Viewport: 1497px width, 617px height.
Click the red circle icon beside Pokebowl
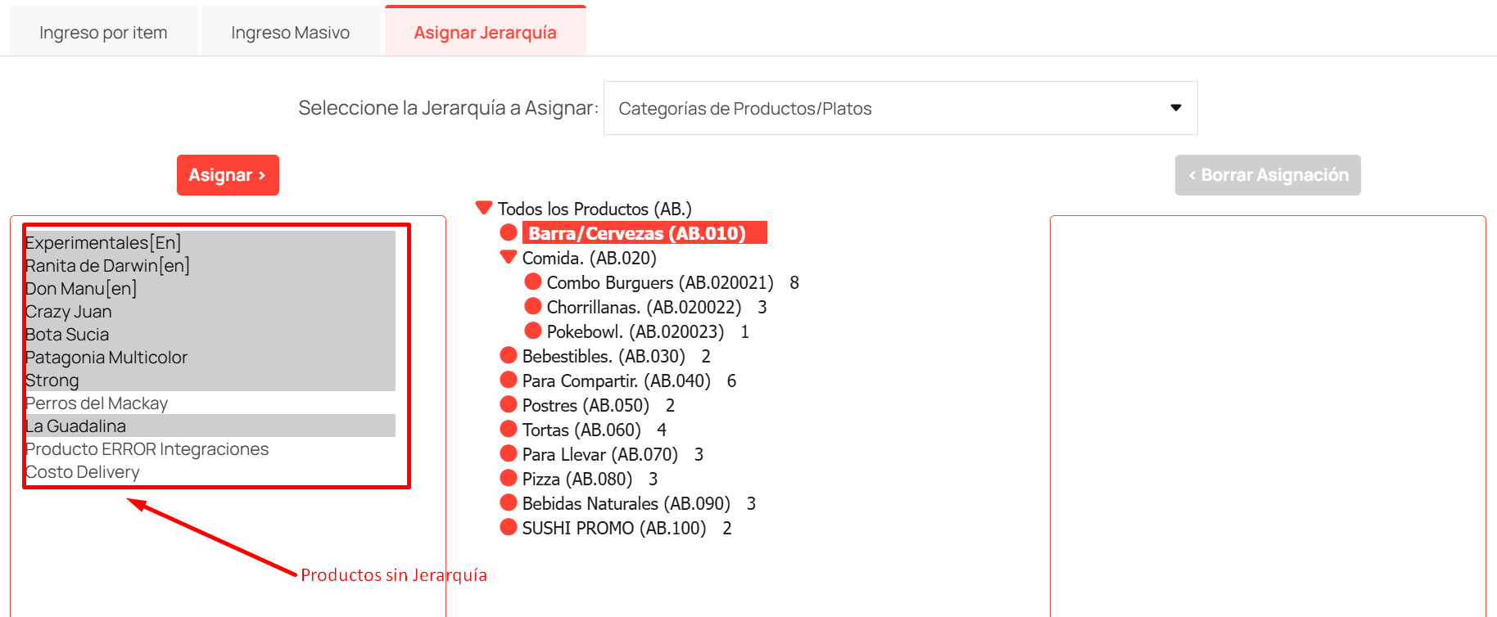point(533,331)
